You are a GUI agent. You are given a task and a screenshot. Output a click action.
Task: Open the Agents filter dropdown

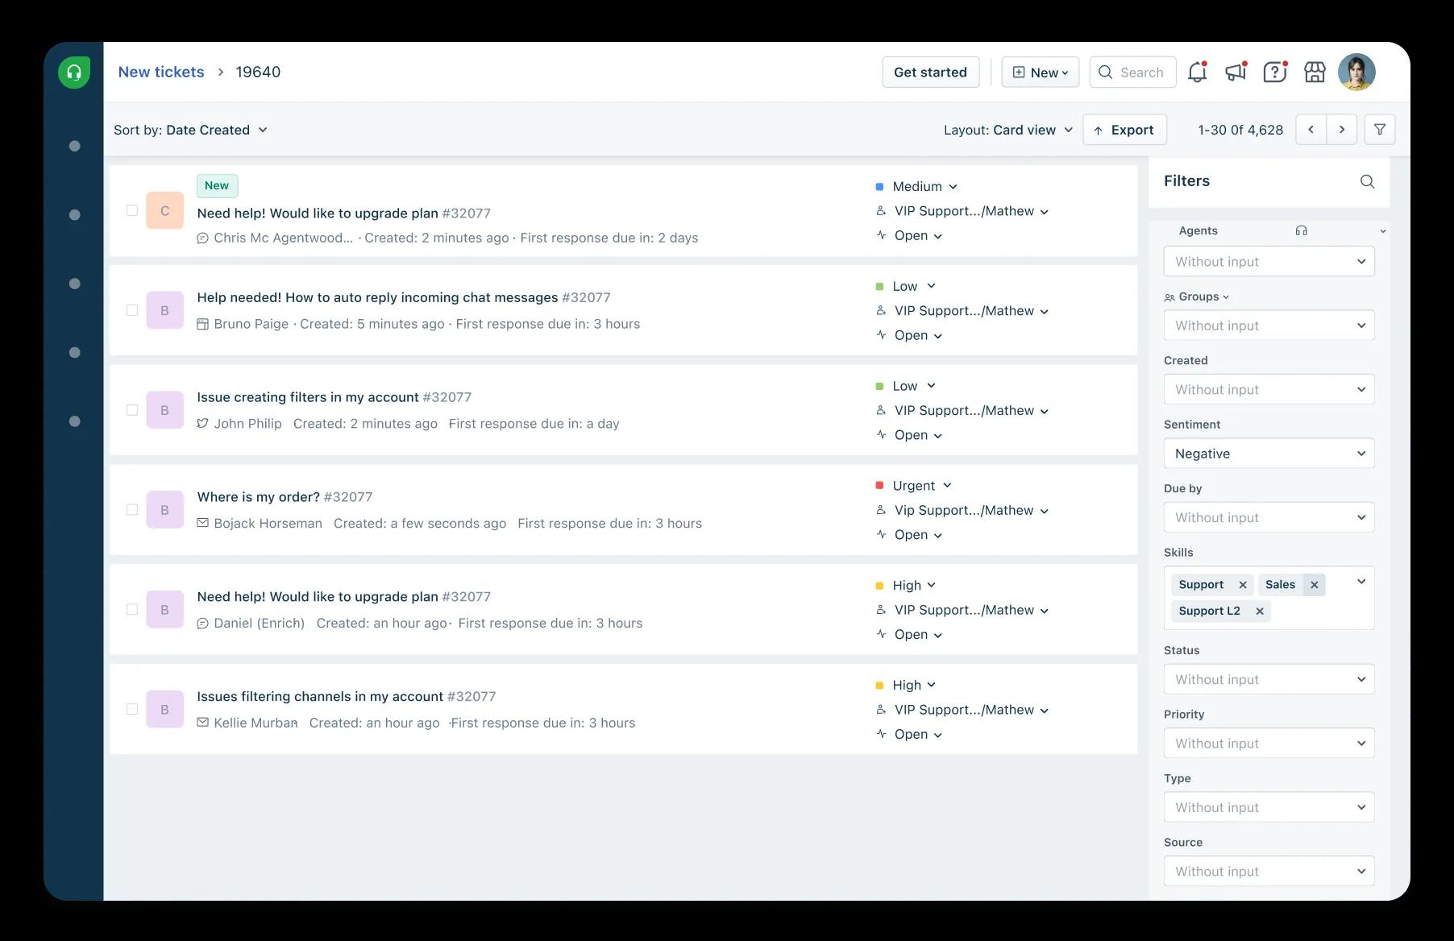pyautogui.click(x=1269, y=262)
